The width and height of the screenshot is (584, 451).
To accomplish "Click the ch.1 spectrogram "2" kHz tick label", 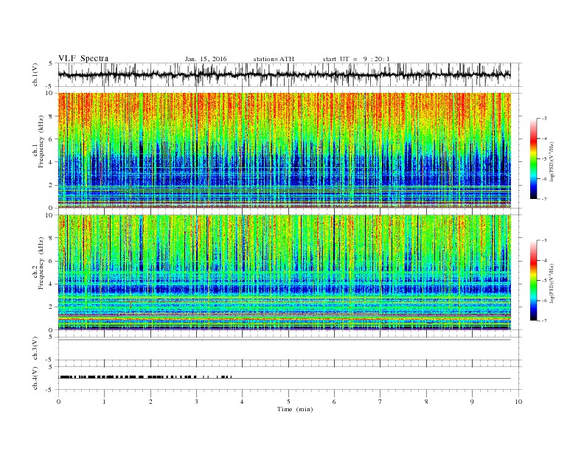I will coord(51,185).
